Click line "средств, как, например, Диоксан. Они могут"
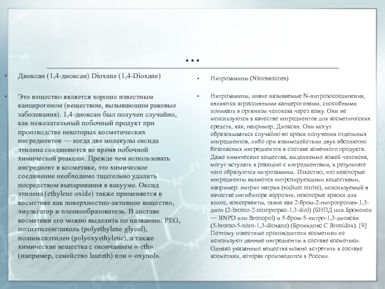 [271, 127]
